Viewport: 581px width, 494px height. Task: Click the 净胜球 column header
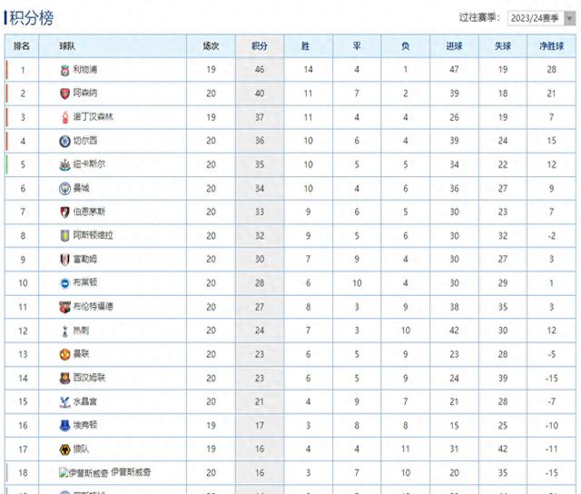click(551, 45)
